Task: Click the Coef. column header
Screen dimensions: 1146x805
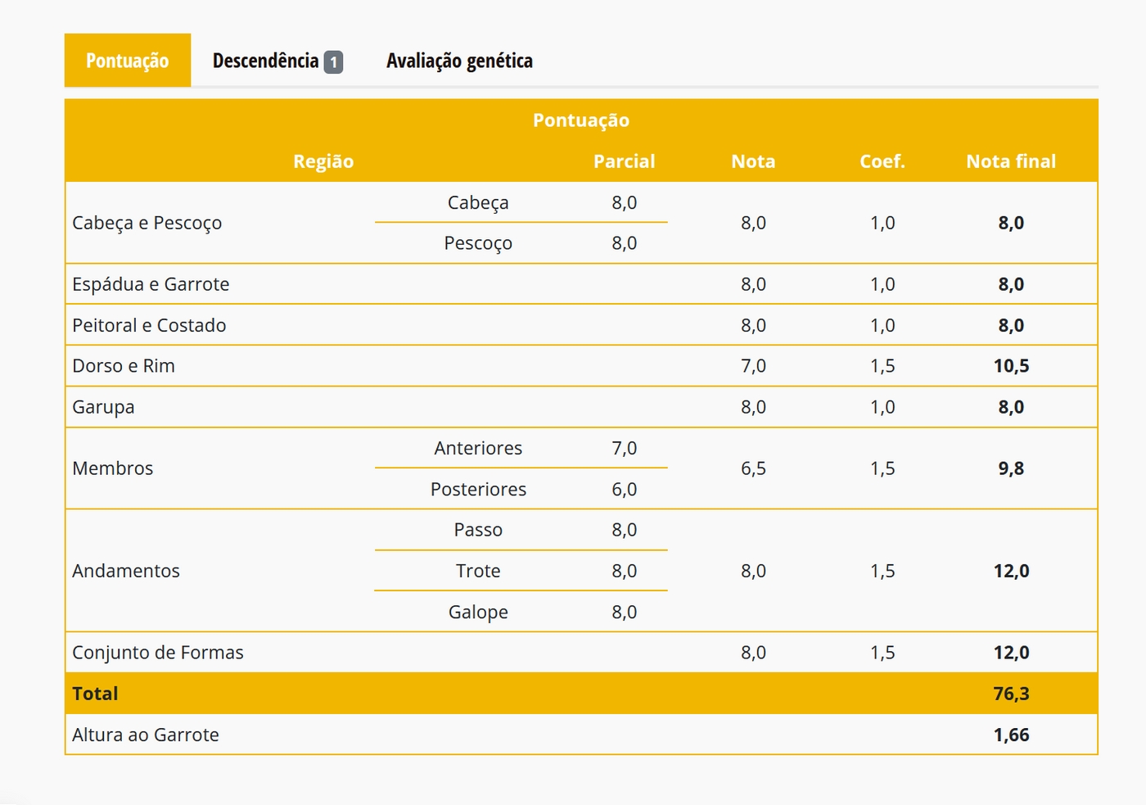Action: point(882,161)
